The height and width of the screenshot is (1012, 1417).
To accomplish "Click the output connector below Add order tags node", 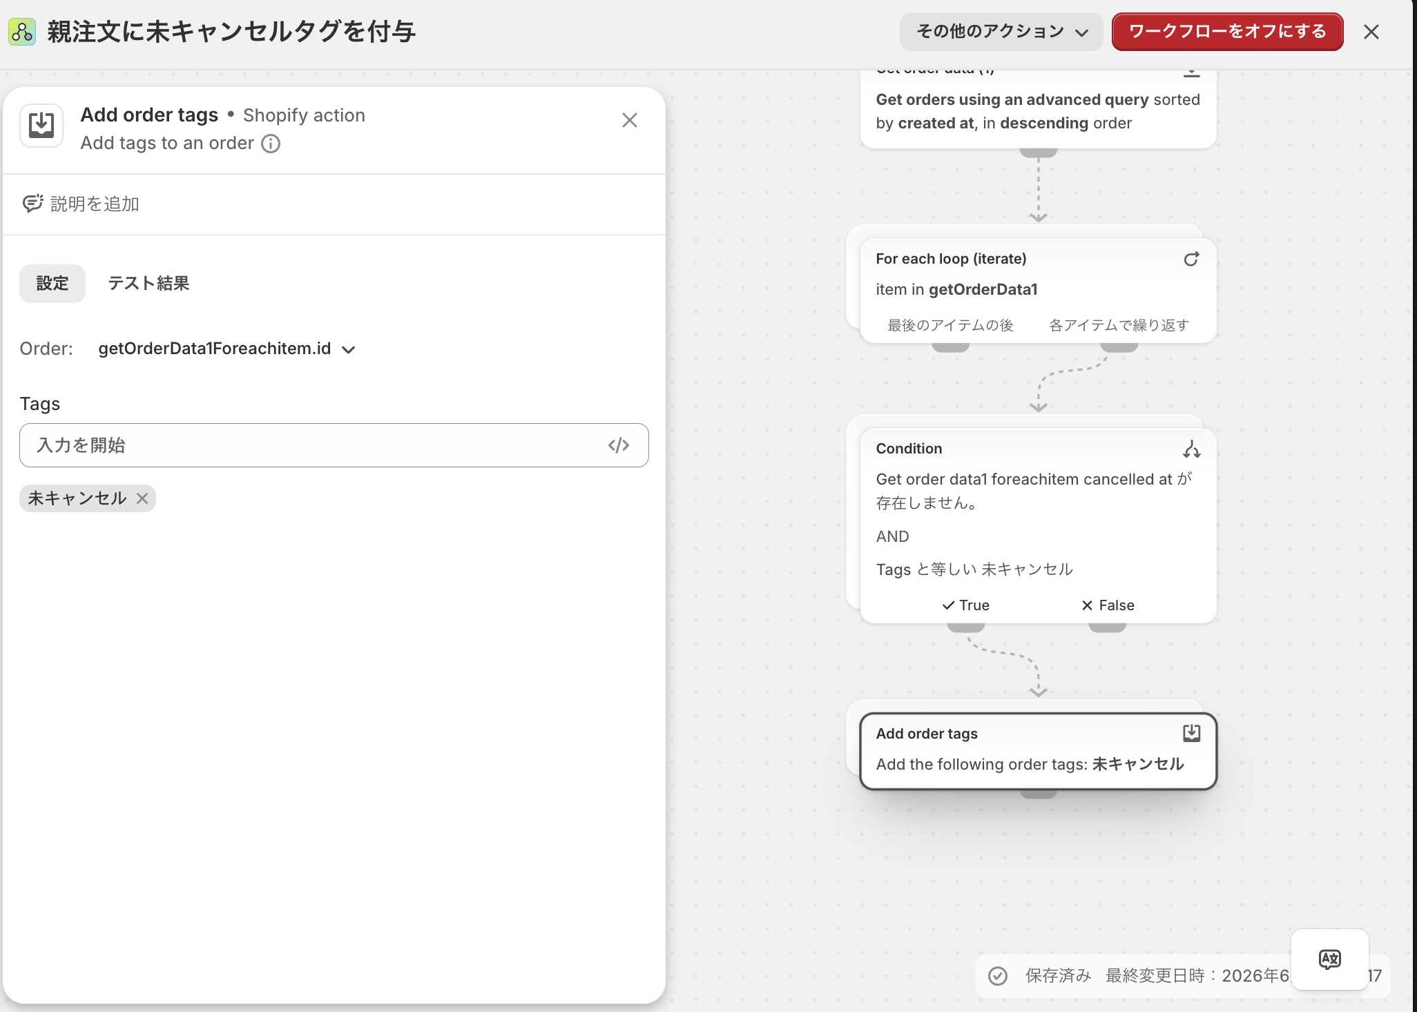I will point(1038,794).
